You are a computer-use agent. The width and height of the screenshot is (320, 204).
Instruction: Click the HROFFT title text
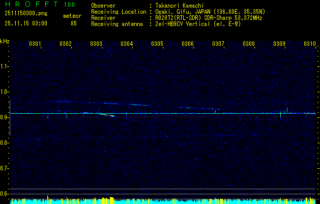click(28, 5)
